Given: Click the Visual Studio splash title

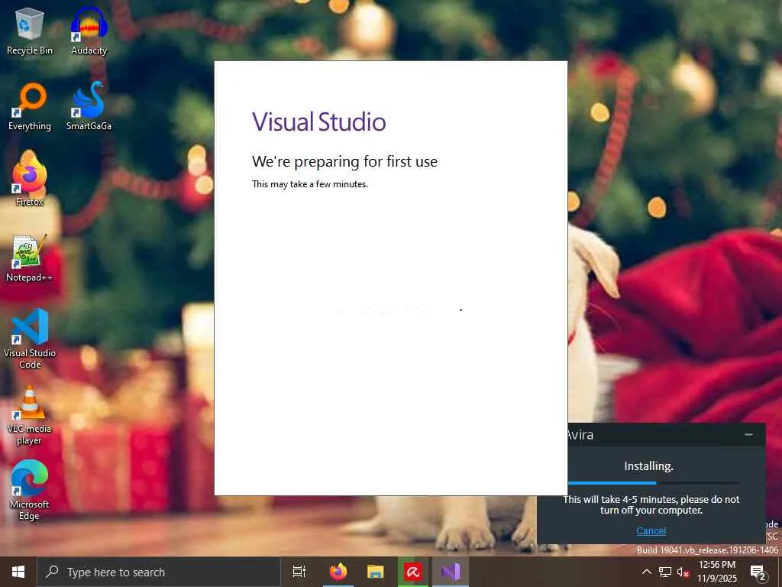Looking at the screenshot, I should tap(318, 122).
